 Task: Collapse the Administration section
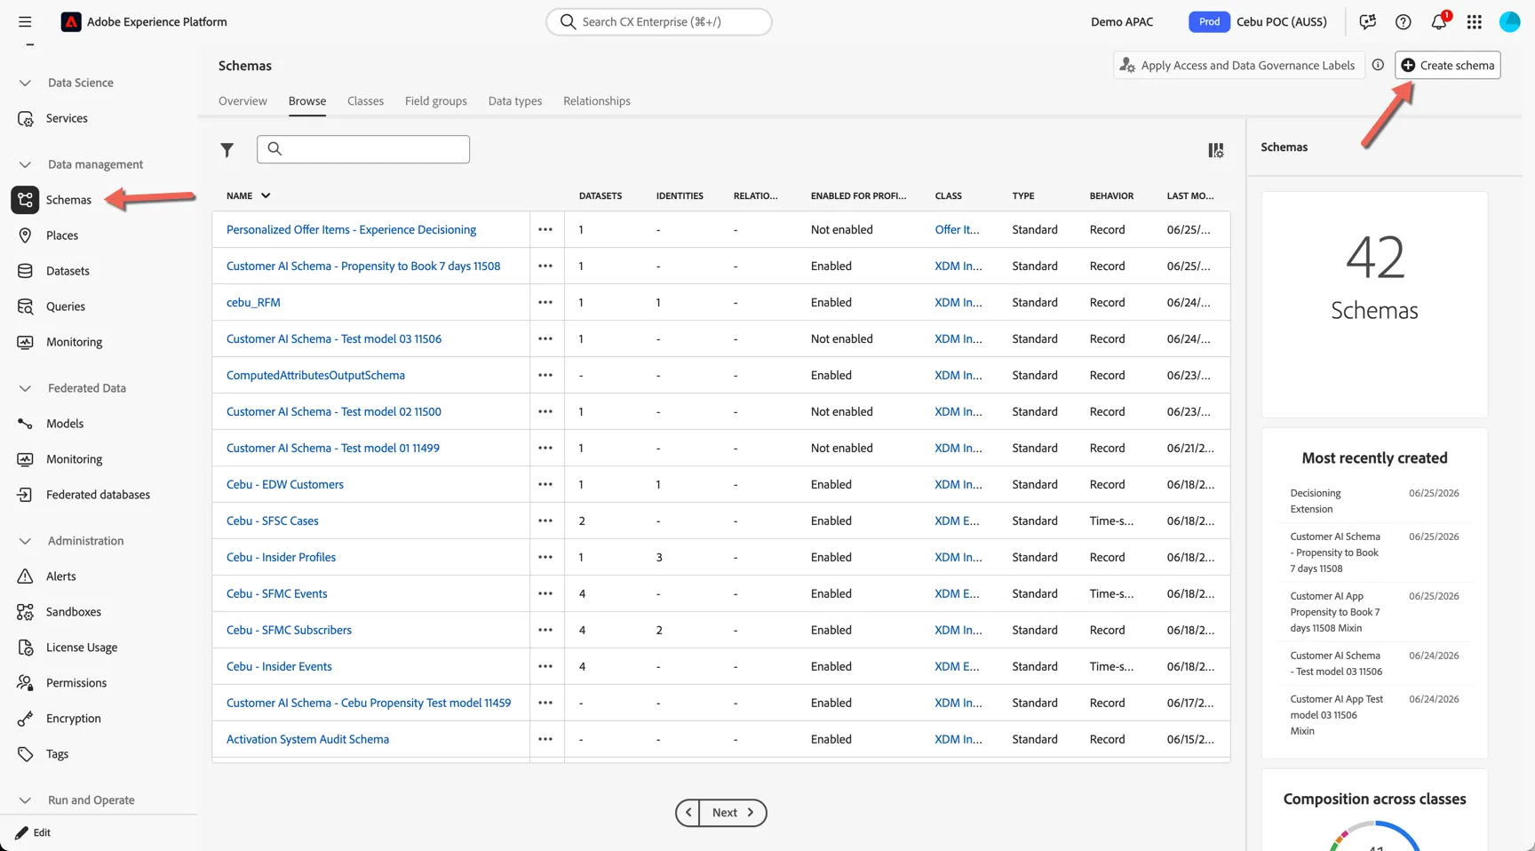click(25, 541)
